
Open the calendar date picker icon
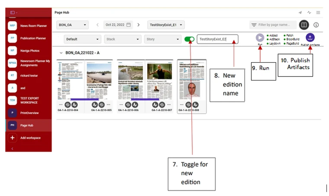(x=129, y=25)
